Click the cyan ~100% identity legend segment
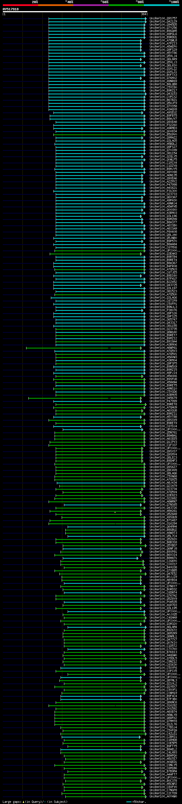The width and height of the screenshot is (182, 804). click(x=162, y=5)
